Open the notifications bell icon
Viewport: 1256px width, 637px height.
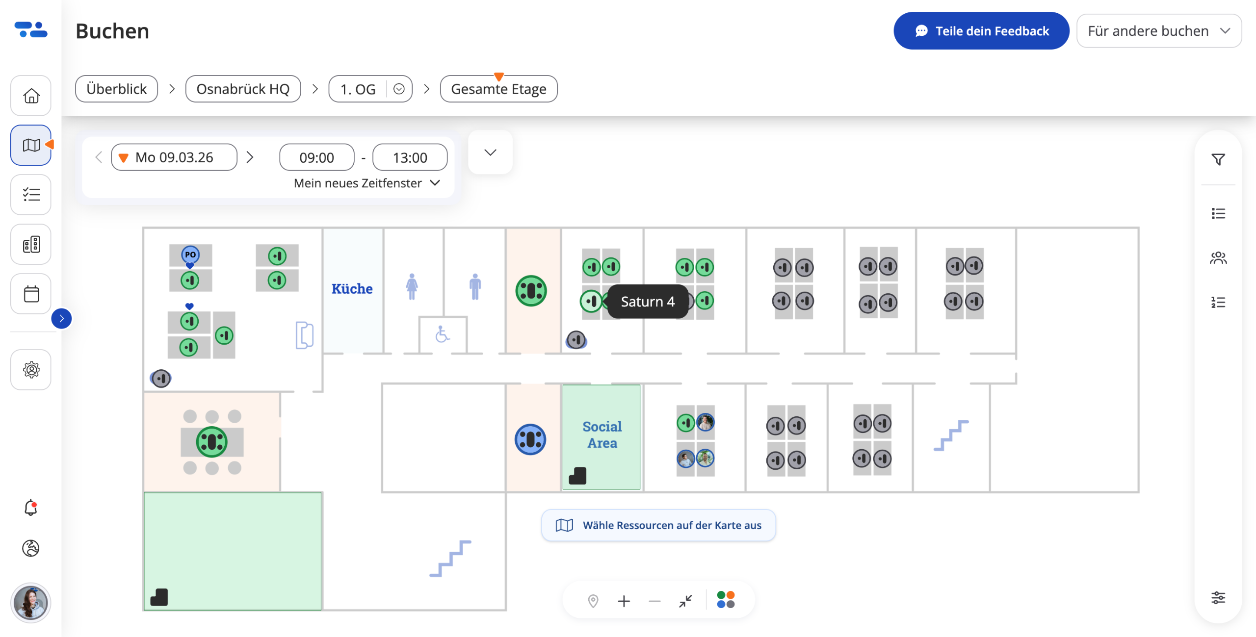tap(31, 508)
